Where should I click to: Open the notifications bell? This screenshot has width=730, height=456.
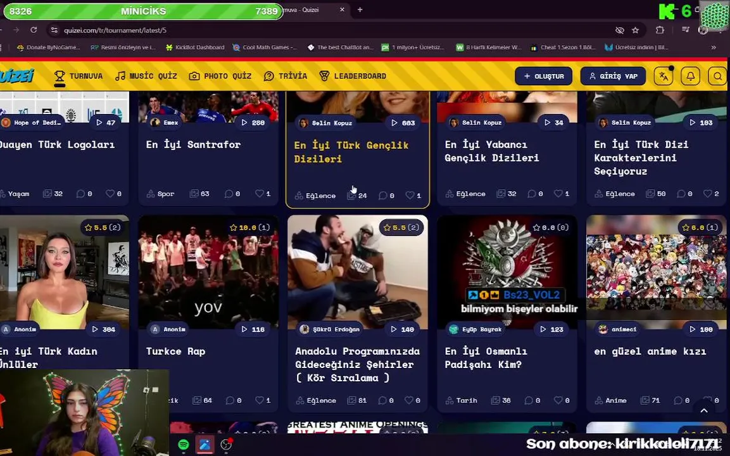690,76
